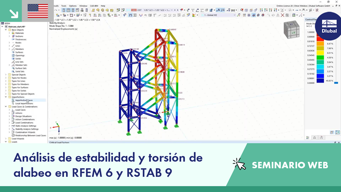Click the green display-window toolbar icon
This screenshot has height=192, width=341.
[x=294, y=15]
